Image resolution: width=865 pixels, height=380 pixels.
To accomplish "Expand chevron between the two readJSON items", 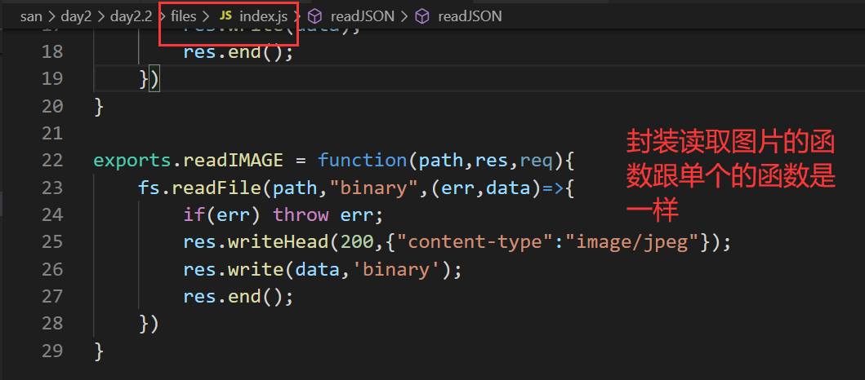I will (404, 16).
